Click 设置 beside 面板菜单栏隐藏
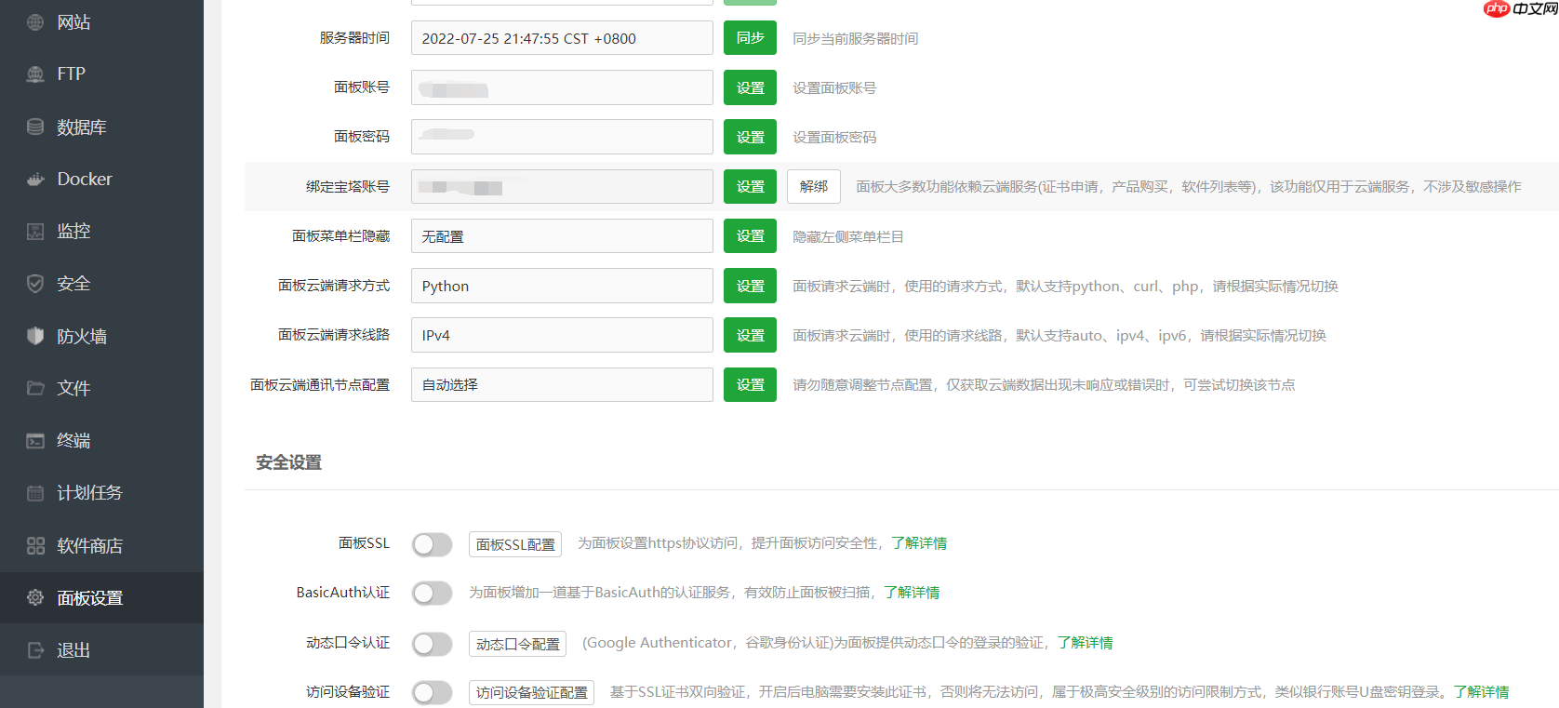Viewport: 1559px width, 708px height. click(750, 236)
